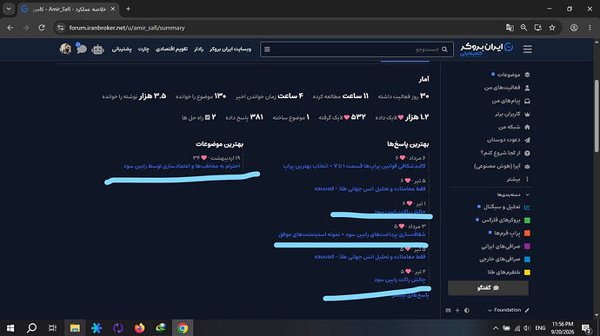Click the pencil edit icon near Foundation
The image size is (600, 336).
click(527, 310)
